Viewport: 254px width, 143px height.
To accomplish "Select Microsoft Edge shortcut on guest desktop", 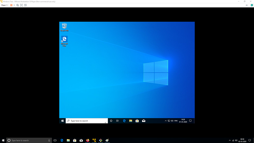I will coord(64,41).
